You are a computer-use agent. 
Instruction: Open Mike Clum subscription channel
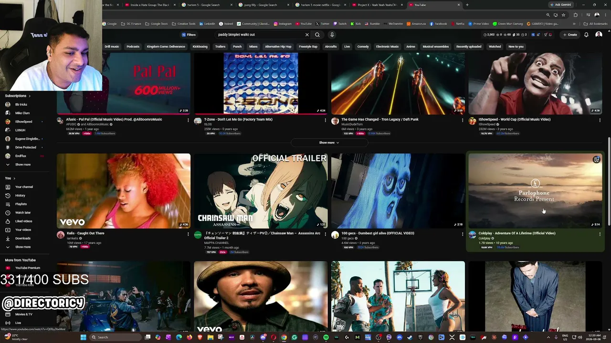click(22, 113)
